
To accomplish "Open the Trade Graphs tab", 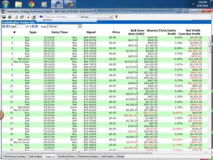I will pos(107,156).
